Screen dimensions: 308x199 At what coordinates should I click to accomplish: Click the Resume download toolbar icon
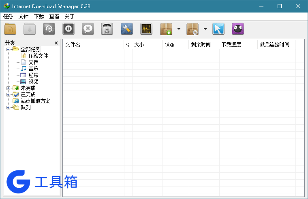[x=30, y=29]
